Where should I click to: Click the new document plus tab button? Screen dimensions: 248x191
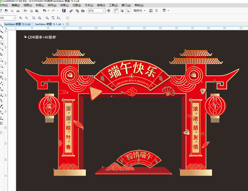click(68, 24)
